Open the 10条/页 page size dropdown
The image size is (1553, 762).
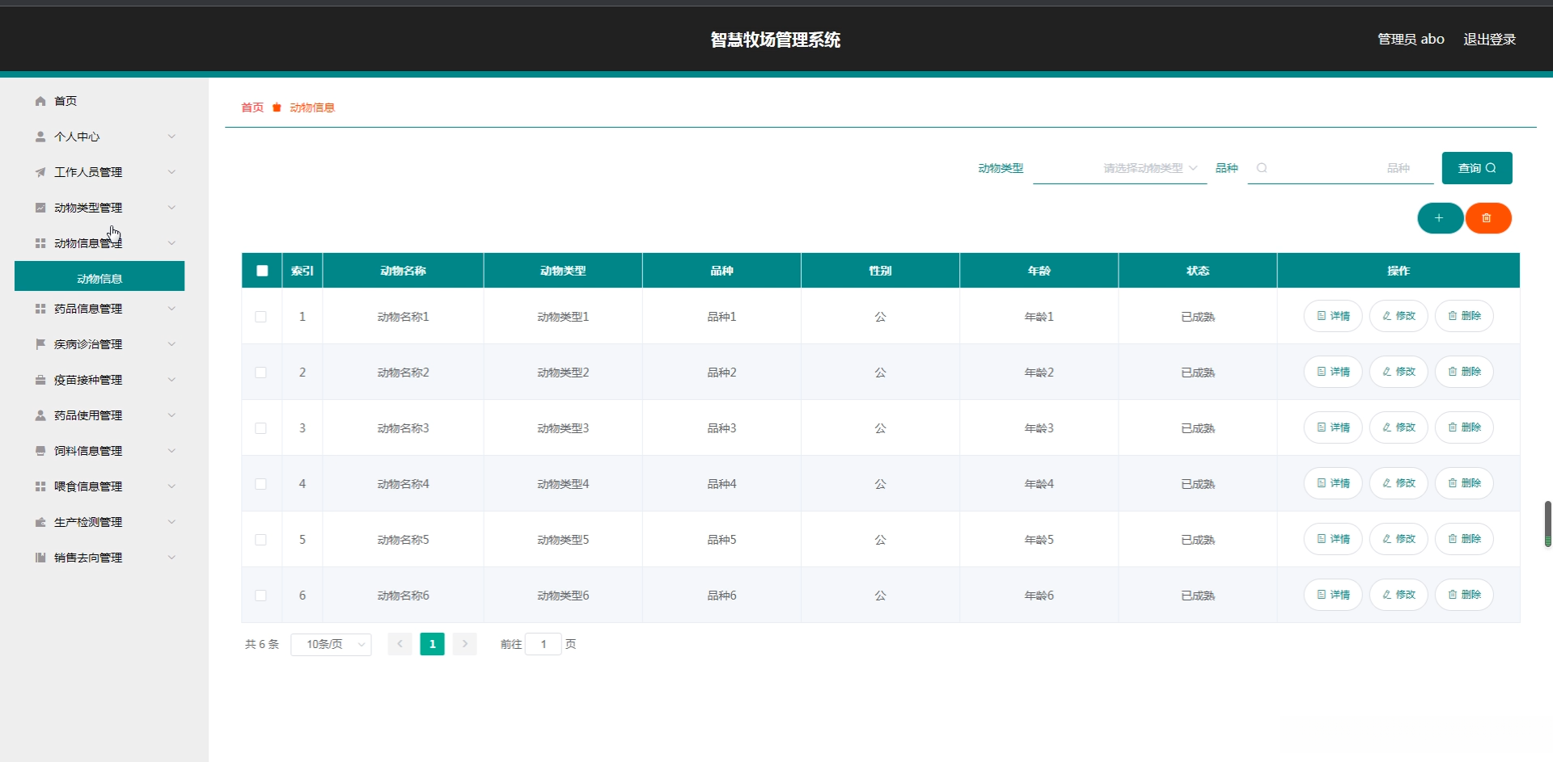click(x=331, y=644)
